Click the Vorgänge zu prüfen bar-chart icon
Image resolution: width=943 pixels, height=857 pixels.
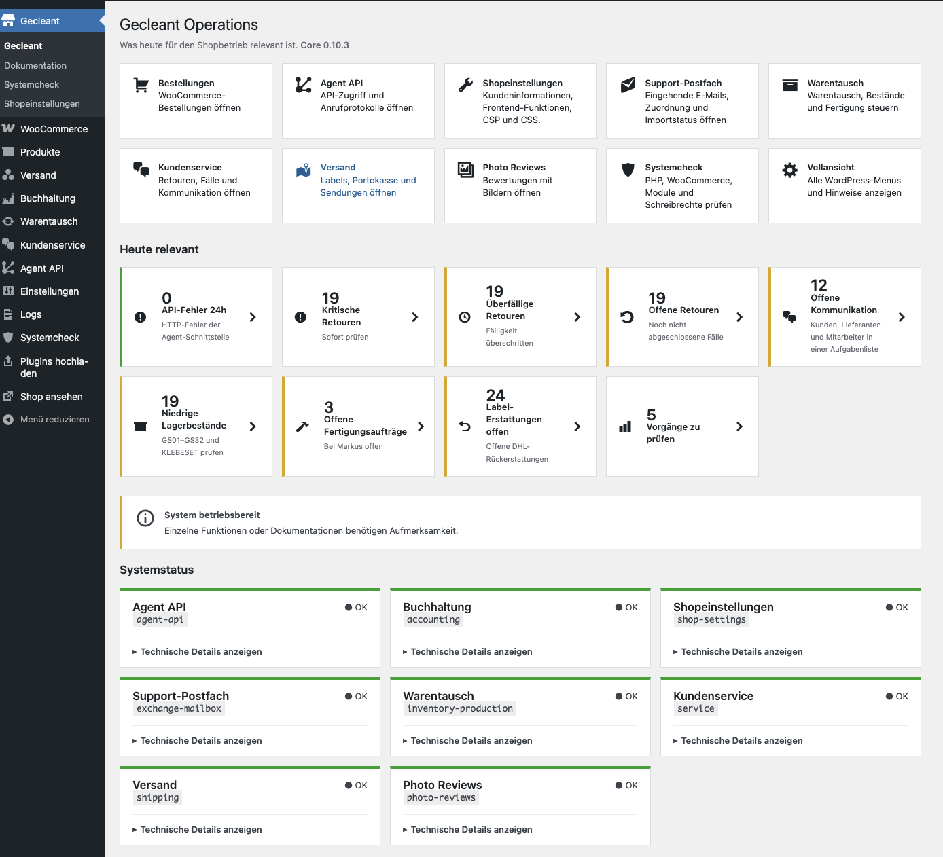point(626,426)
